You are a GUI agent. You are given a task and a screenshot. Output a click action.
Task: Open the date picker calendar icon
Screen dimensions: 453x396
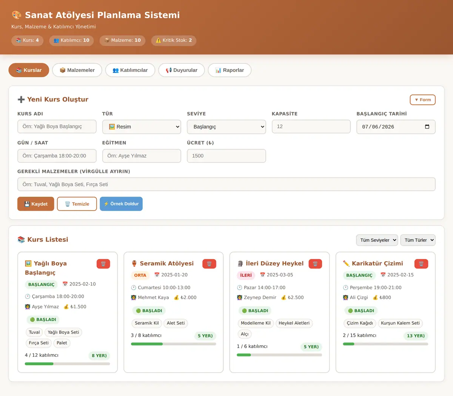[427, 127]
